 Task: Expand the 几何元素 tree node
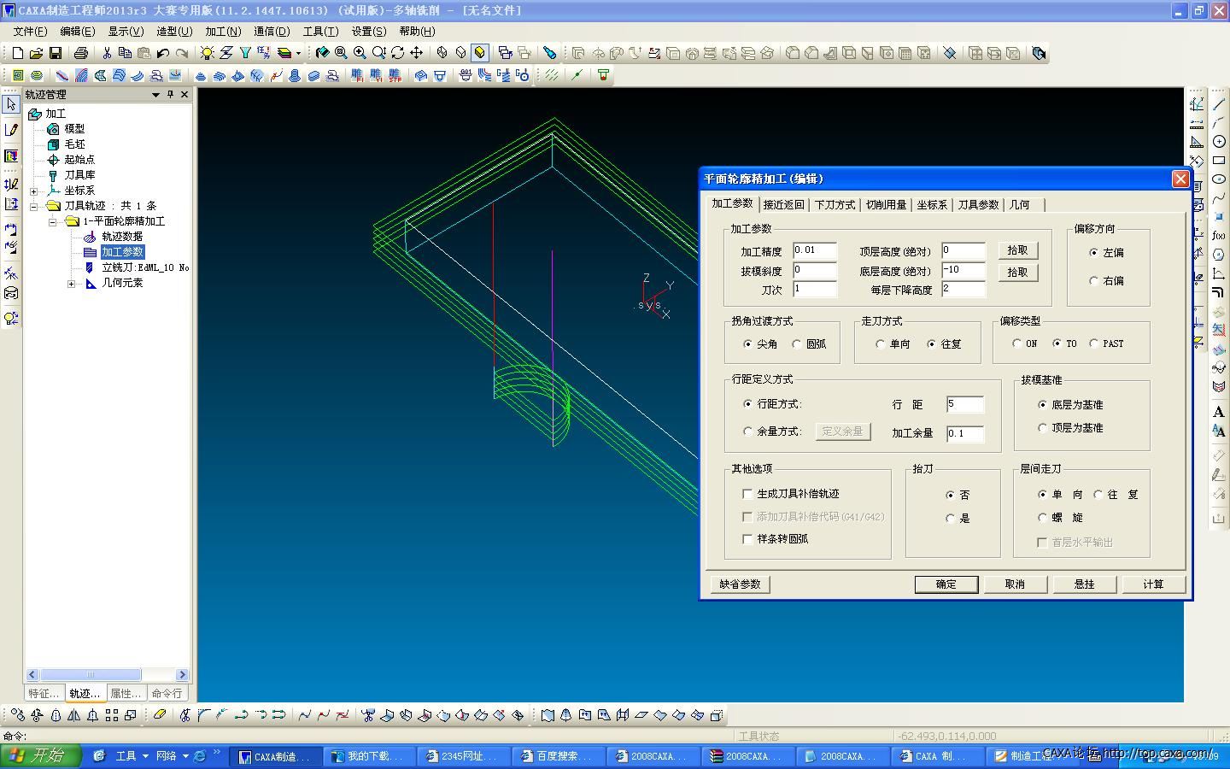coord(72,283)
